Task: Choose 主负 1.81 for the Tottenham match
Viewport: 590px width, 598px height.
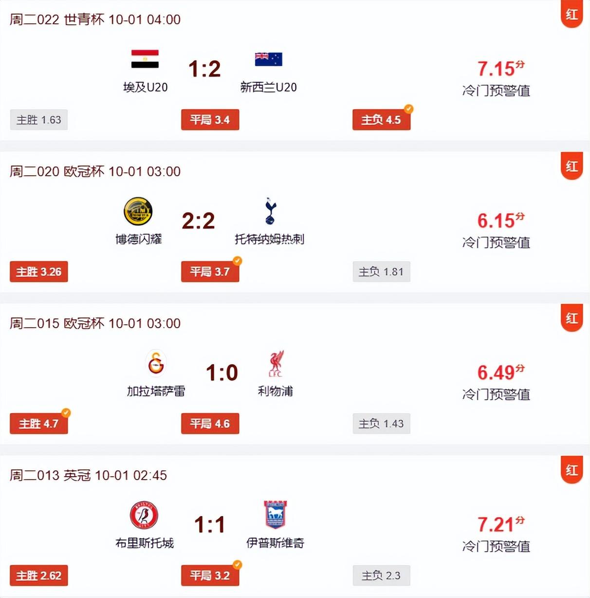Action: tap(381, 272)
